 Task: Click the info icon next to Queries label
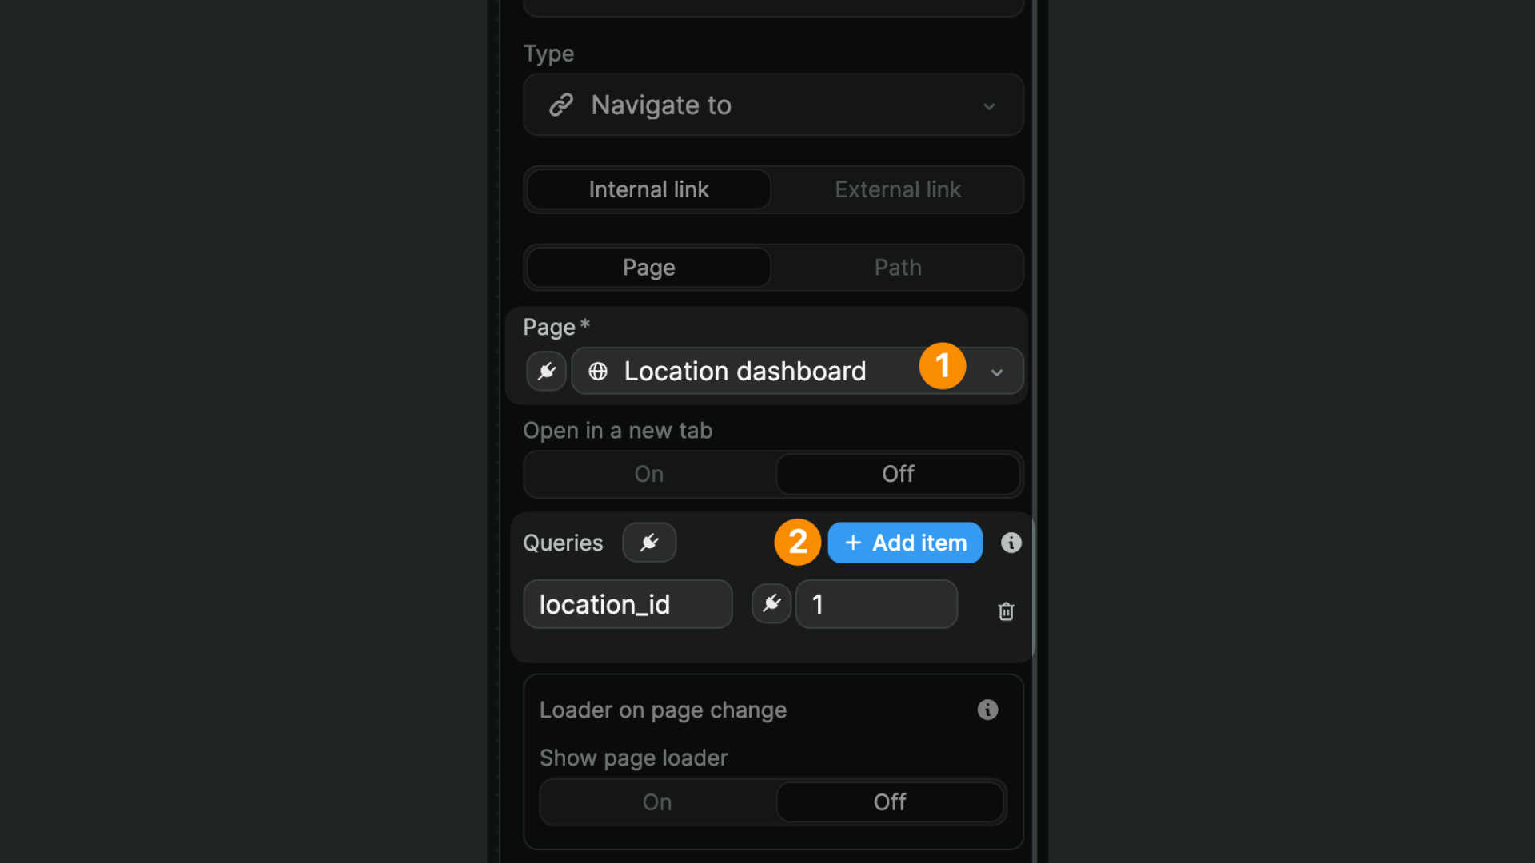tap(1010, 542)
